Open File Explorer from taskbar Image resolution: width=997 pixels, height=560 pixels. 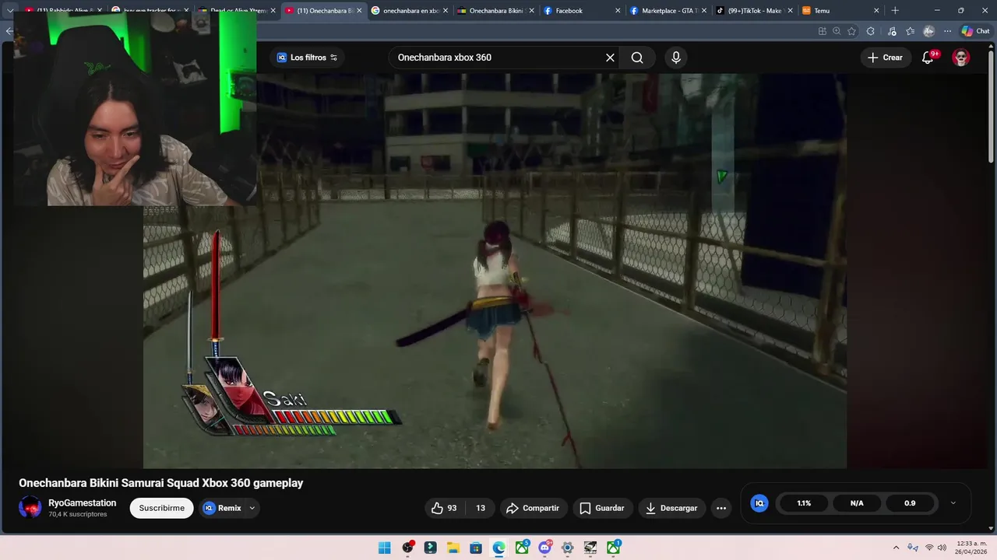coord(453,548)
